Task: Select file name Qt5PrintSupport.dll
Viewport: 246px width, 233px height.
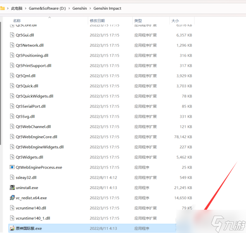Action: (x=33, y=66)
